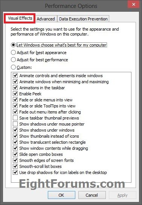Close the Performance Options dialog
Image resolution: width=142 pixels, height=205 pixels.
click(x=134, y=5)
